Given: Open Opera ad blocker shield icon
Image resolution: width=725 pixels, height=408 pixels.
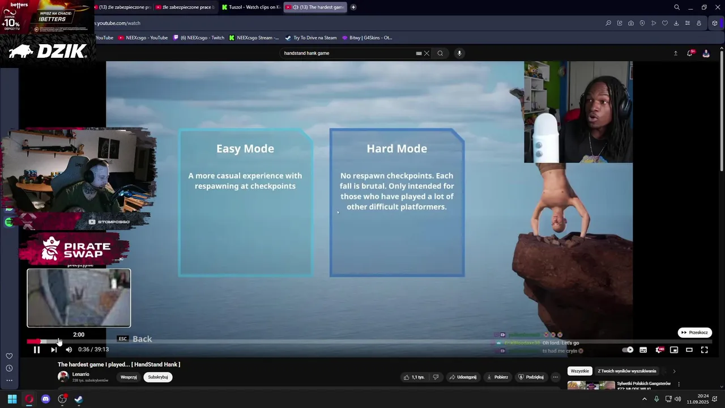Looking at the screenshot, I should coord(642,23).
